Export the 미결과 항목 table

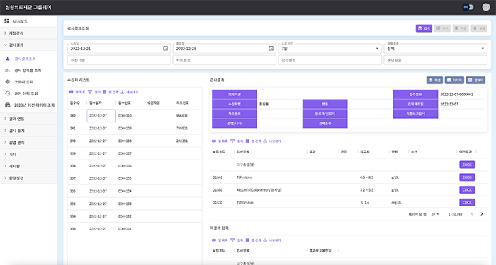pyautogui.click(x=272, y=240)
